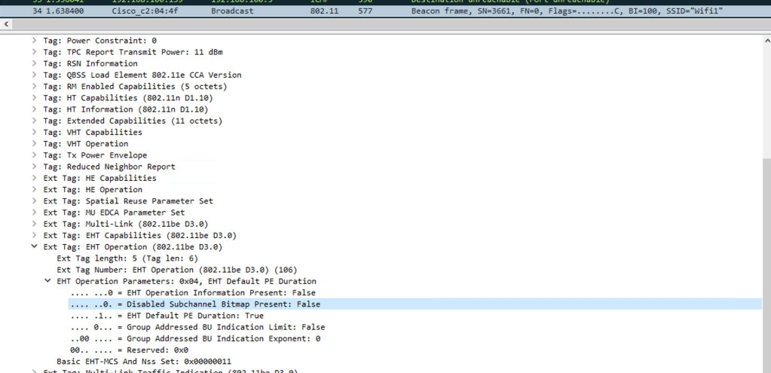This screenshot has height=373, width=771.
Task: Collapse the Ext Tag: EHT Operation node
Action: click(35, 247)
